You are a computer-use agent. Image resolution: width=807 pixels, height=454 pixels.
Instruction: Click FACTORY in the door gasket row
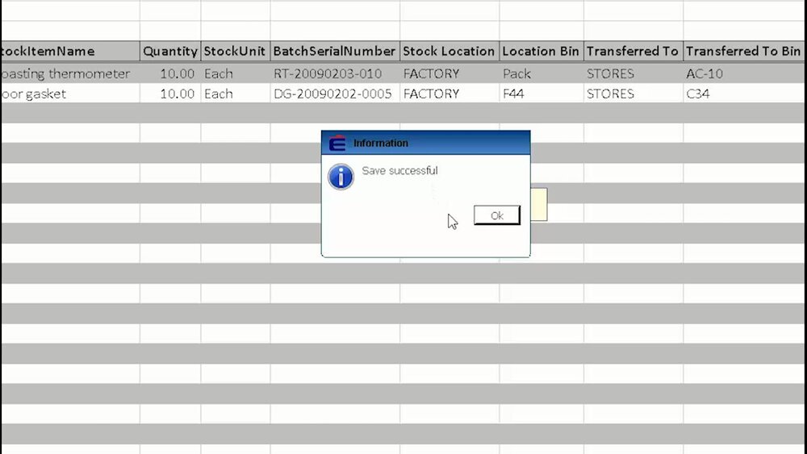coord(449,94)
